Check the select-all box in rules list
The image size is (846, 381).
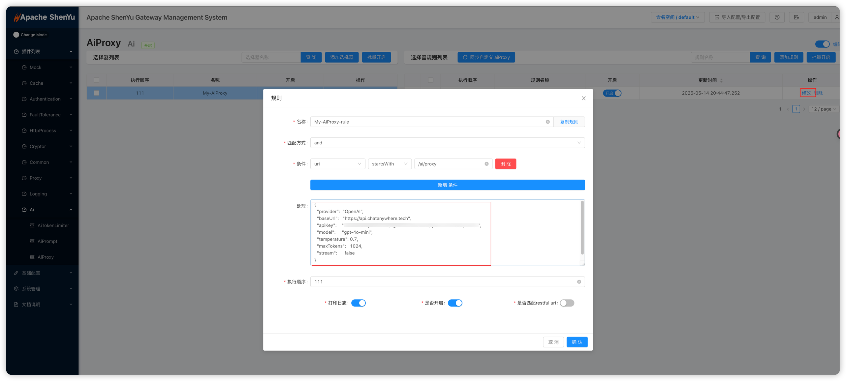[431, 80]
